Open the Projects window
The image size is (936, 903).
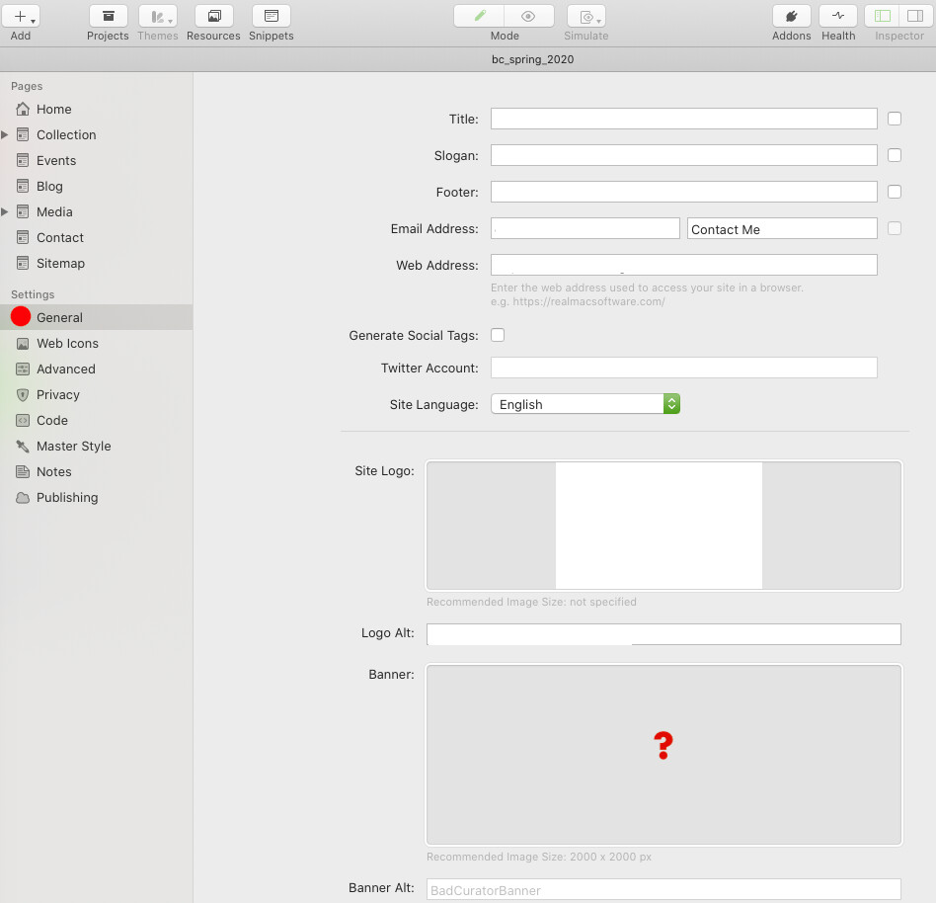(x=108, y=16)
